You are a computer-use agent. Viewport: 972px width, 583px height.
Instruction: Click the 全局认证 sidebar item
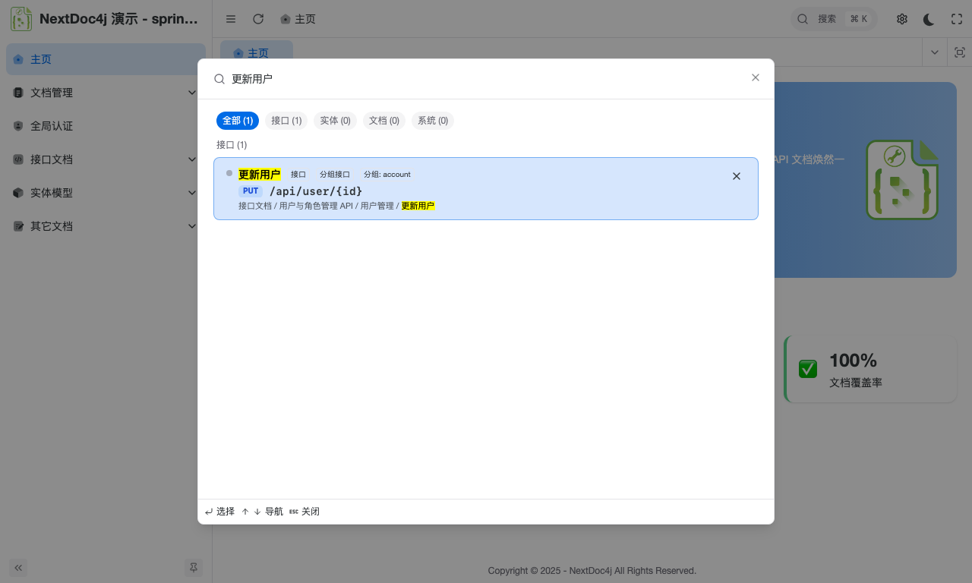(x=106, y=126)
